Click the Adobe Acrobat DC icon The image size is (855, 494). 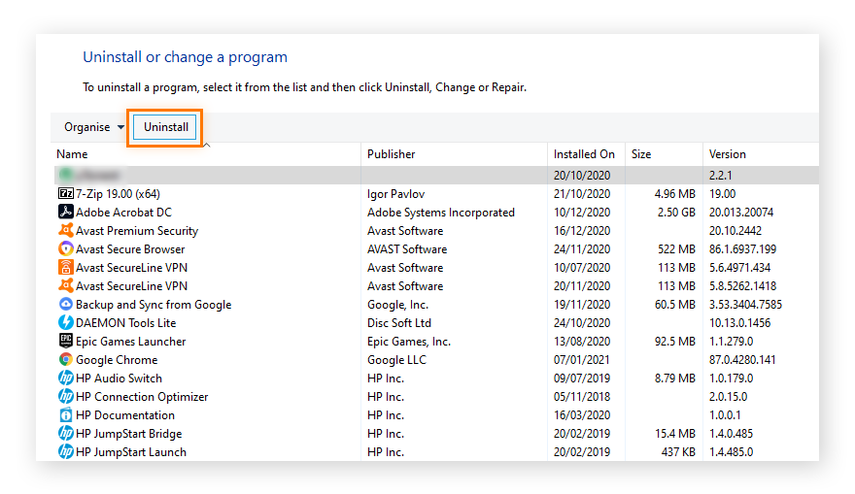pyautogui.click(x=65, y=212)
